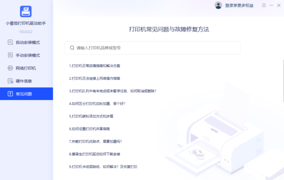Click the 手动安装模式 sidebar icon

tap(10, 55)
